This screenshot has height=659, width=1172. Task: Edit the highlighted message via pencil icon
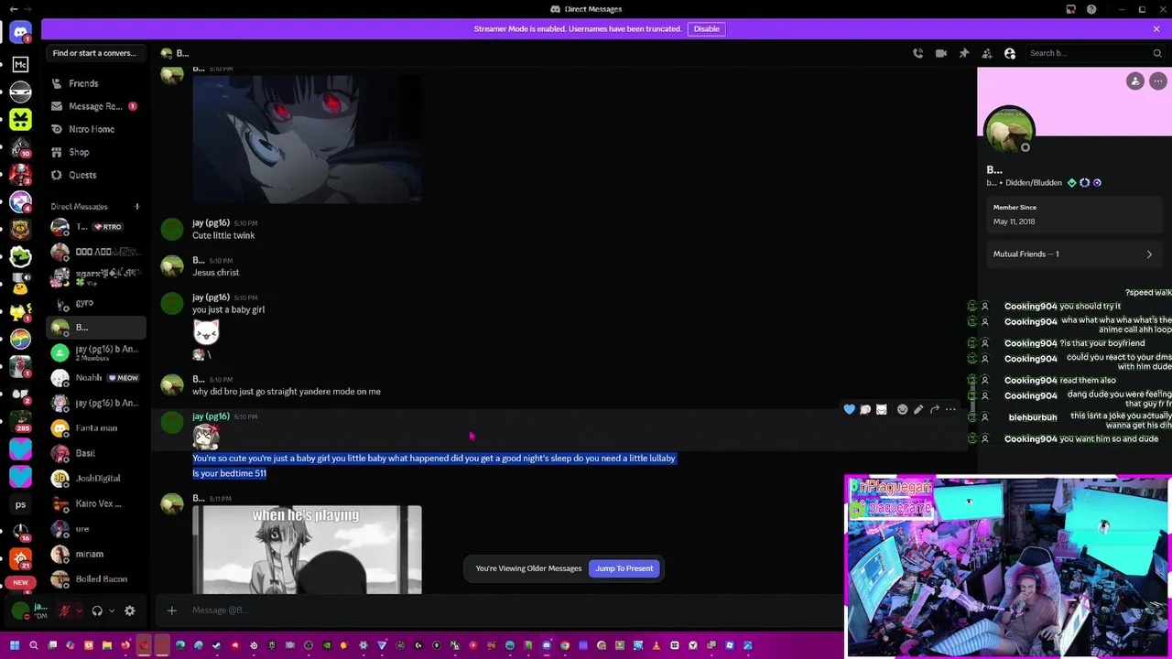coord(918,409)
